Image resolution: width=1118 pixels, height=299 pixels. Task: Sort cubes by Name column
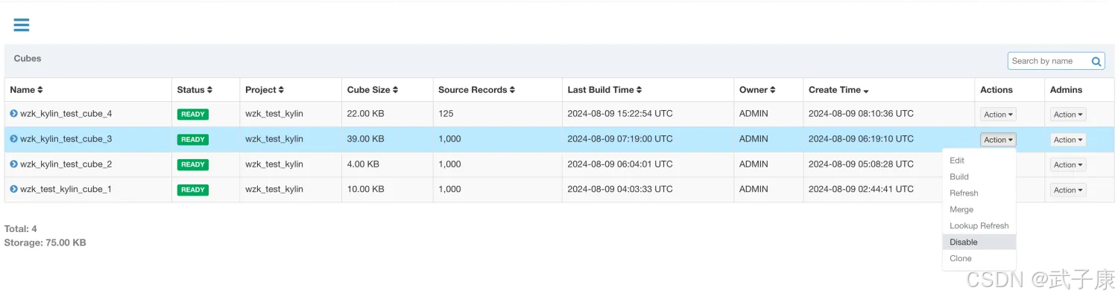26,90
